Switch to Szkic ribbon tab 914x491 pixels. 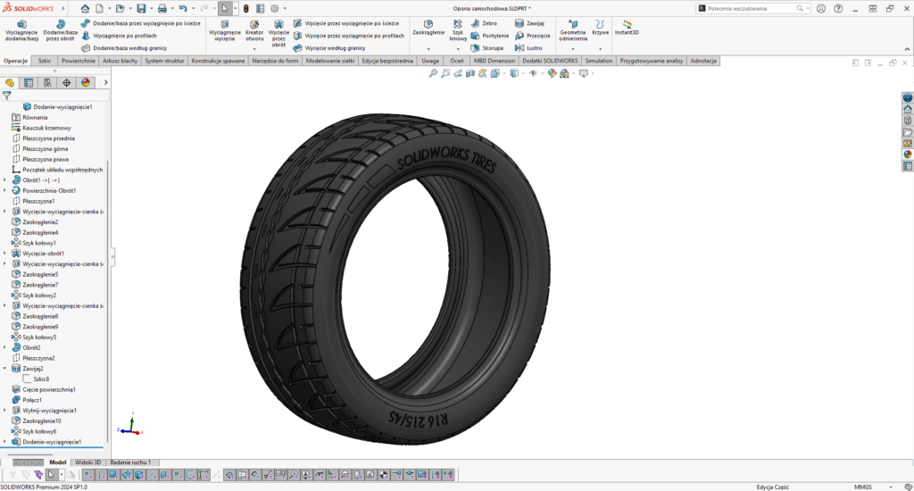[x=45, y=61]
